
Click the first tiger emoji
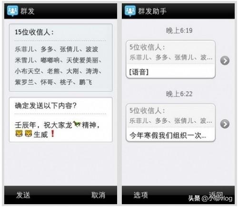click(19, 134)
